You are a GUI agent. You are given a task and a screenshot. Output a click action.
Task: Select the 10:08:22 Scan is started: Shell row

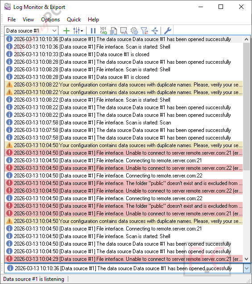point(124,100)
